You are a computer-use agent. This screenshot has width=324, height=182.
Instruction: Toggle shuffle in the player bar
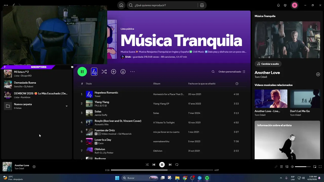pos(147,165)
